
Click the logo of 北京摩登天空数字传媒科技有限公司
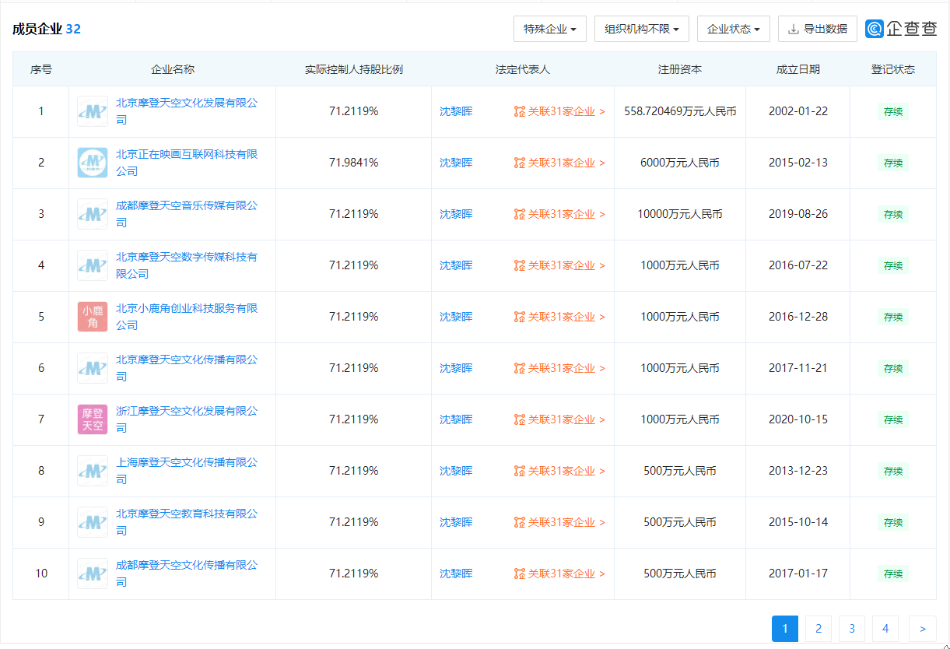[x=93, y=265]
